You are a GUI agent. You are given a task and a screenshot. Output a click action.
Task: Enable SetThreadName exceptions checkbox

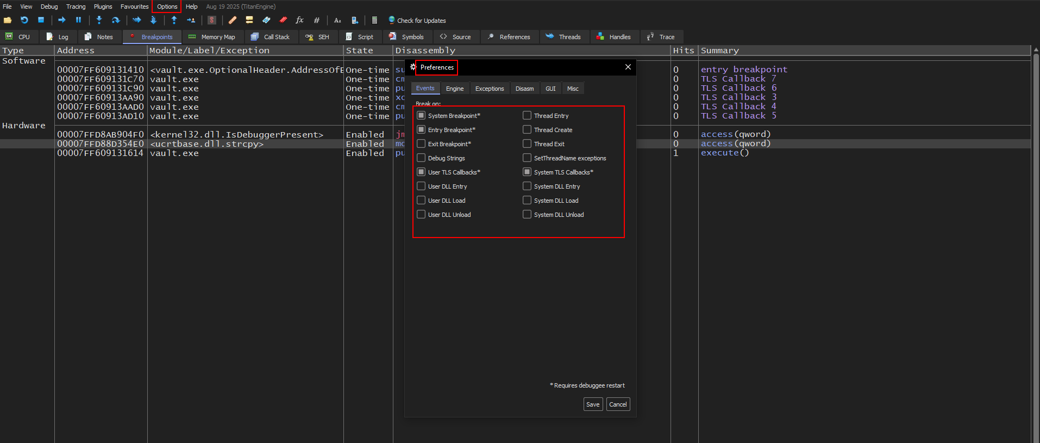527,158
